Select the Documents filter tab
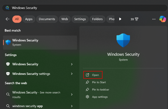 click(47, 19)
